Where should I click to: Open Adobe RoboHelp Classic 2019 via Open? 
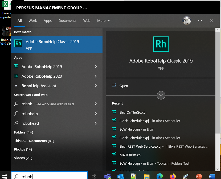[x=123, y=86]
